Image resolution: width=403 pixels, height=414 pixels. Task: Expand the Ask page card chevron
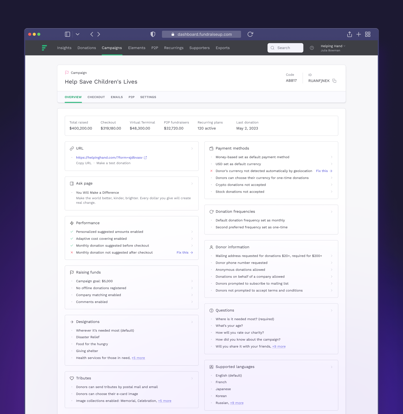pos(192,184)
